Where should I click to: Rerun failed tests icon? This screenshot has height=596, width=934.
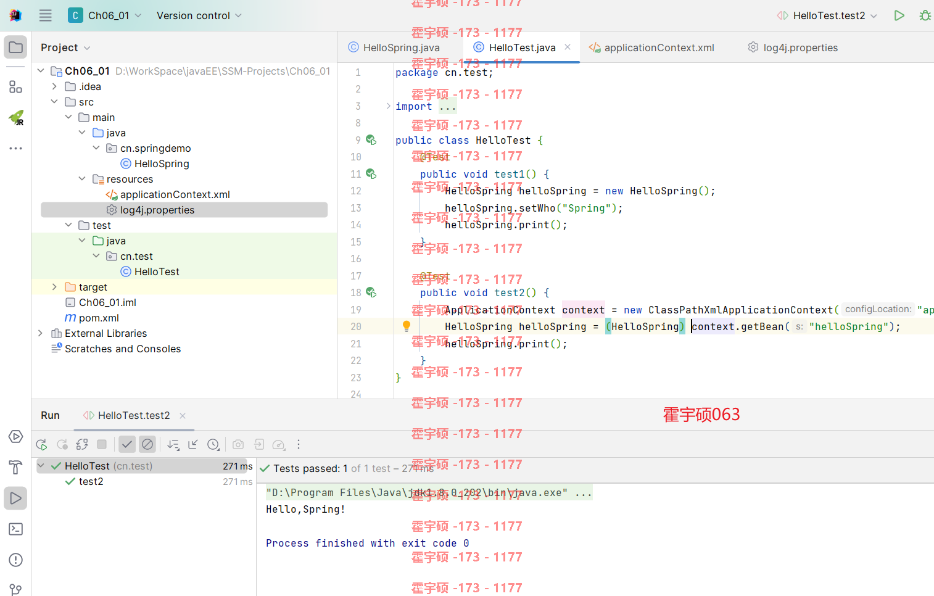pyautogui.click(x=62, y=444)
